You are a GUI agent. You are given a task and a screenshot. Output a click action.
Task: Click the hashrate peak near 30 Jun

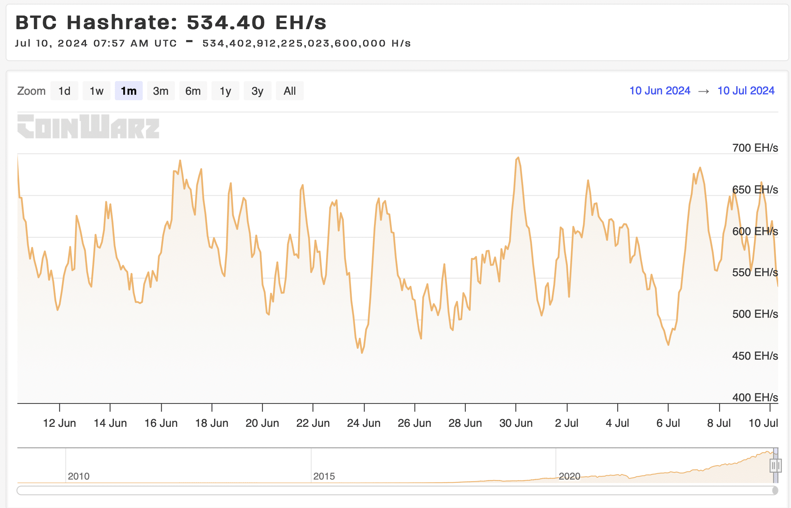tap(518, 158)
